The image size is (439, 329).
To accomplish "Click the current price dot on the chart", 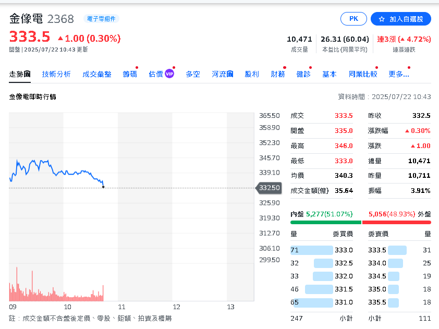I will 103,187.
